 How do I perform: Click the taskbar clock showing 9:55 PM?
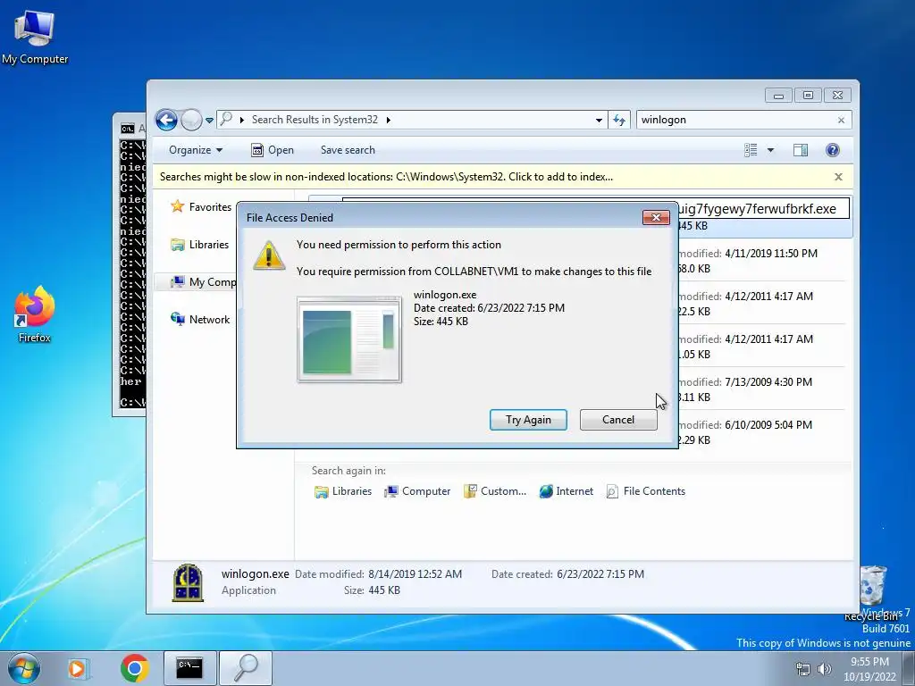(869, 669)
